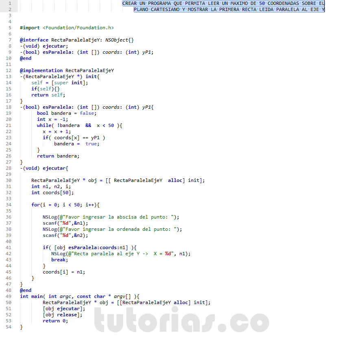This screenshot has height=346, width=358.
Task: Click 'int main' on line 49
Action: [31, 296]
